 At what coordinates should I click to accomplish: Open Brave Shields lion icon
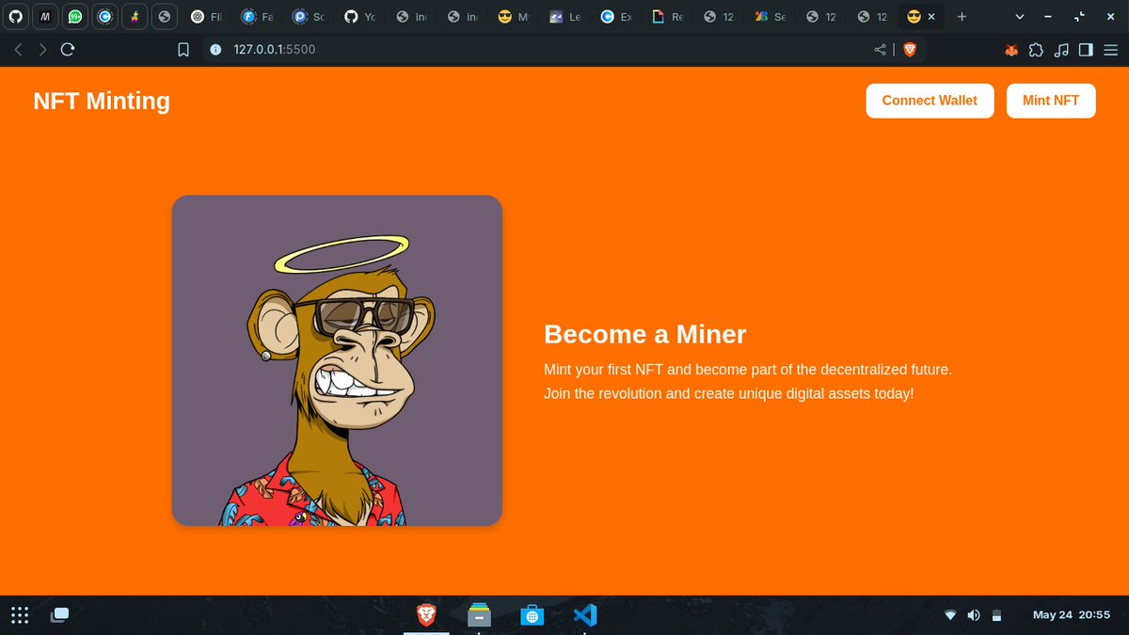[910, 50]
